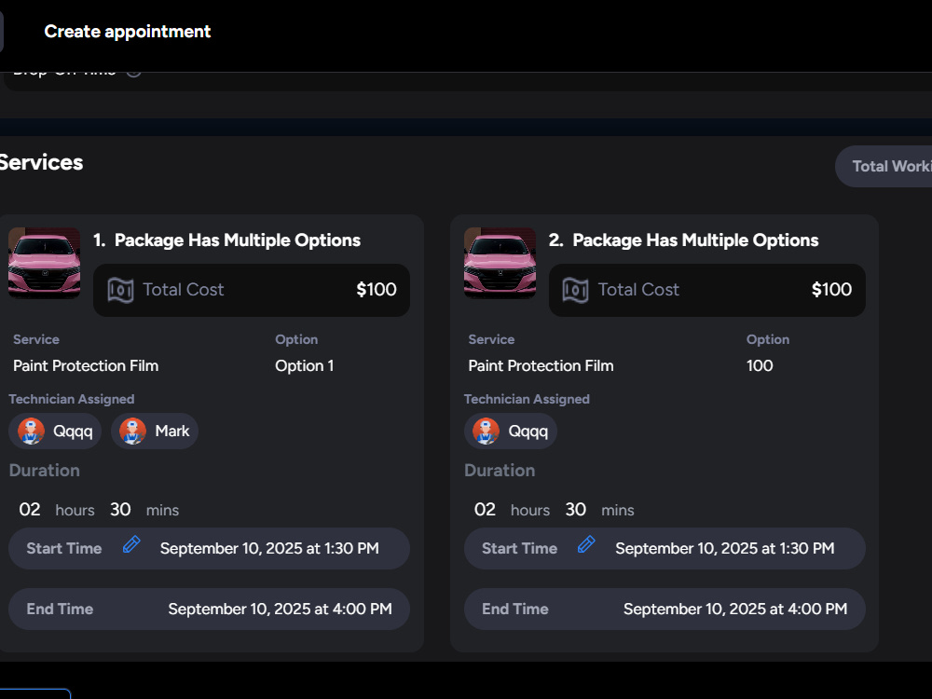
Task: Open second package pink car thumbnail
Action: click(x=500, y=263)
